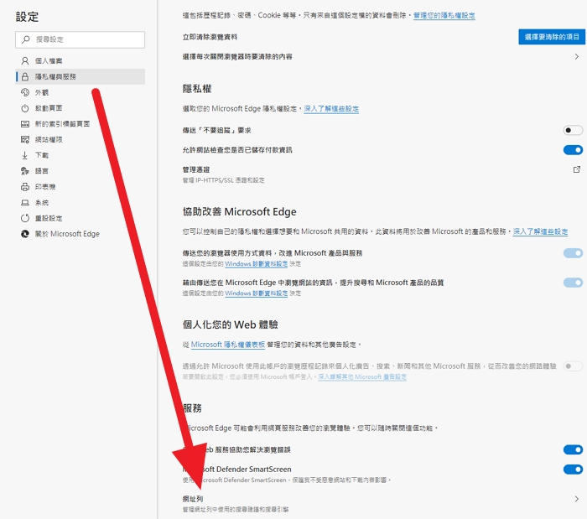Click the 網站權限 icon
This screenshot has width=587, height=519.
coord(24,139)
